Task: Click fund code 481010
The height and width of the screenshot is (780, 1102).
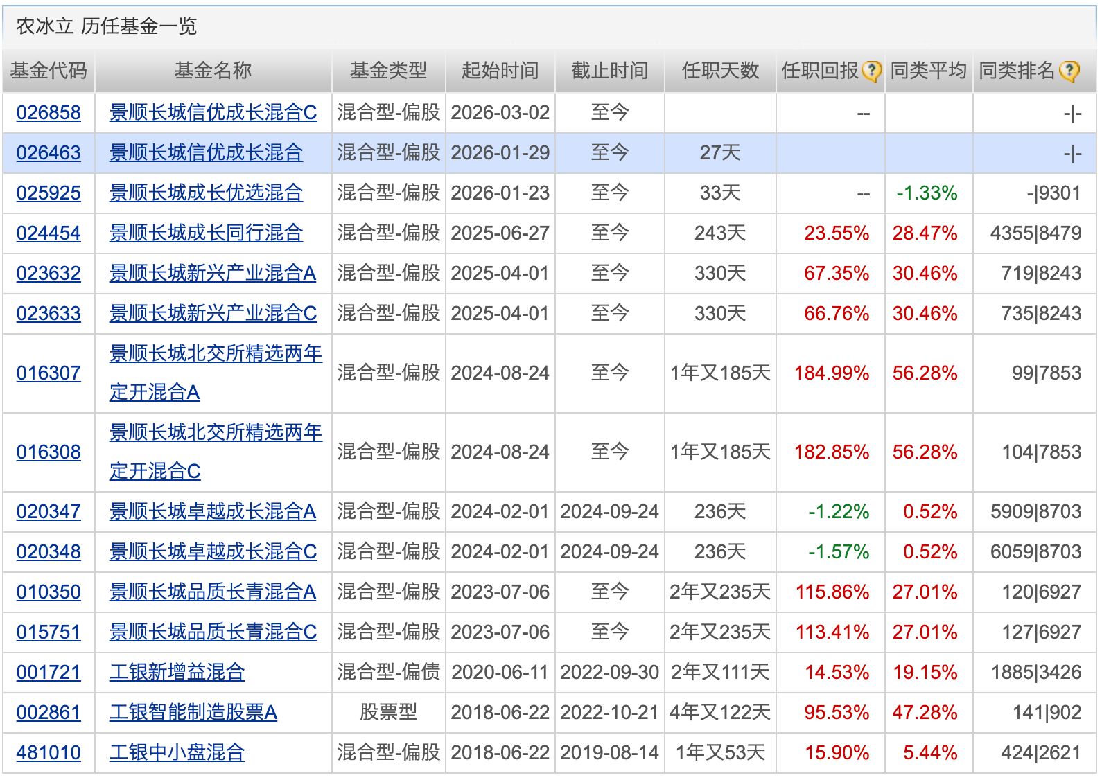Action: [49, 752]
